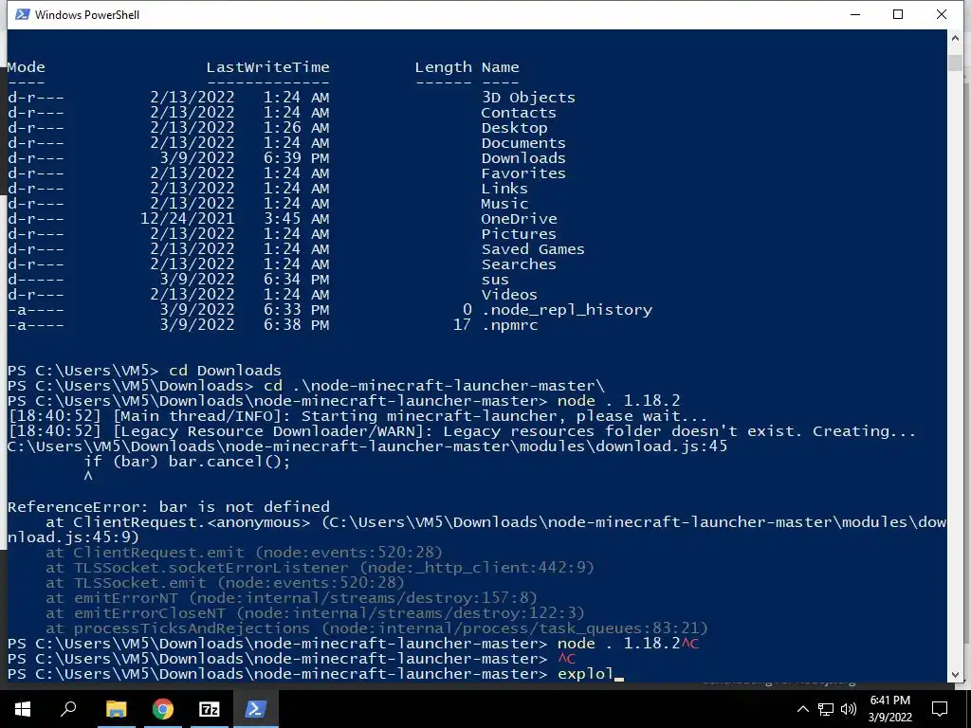Image resolution: width=971 pixels, height=728 pixels.
Task: Click the 'Contacts' directory entry
Action: 519,113
